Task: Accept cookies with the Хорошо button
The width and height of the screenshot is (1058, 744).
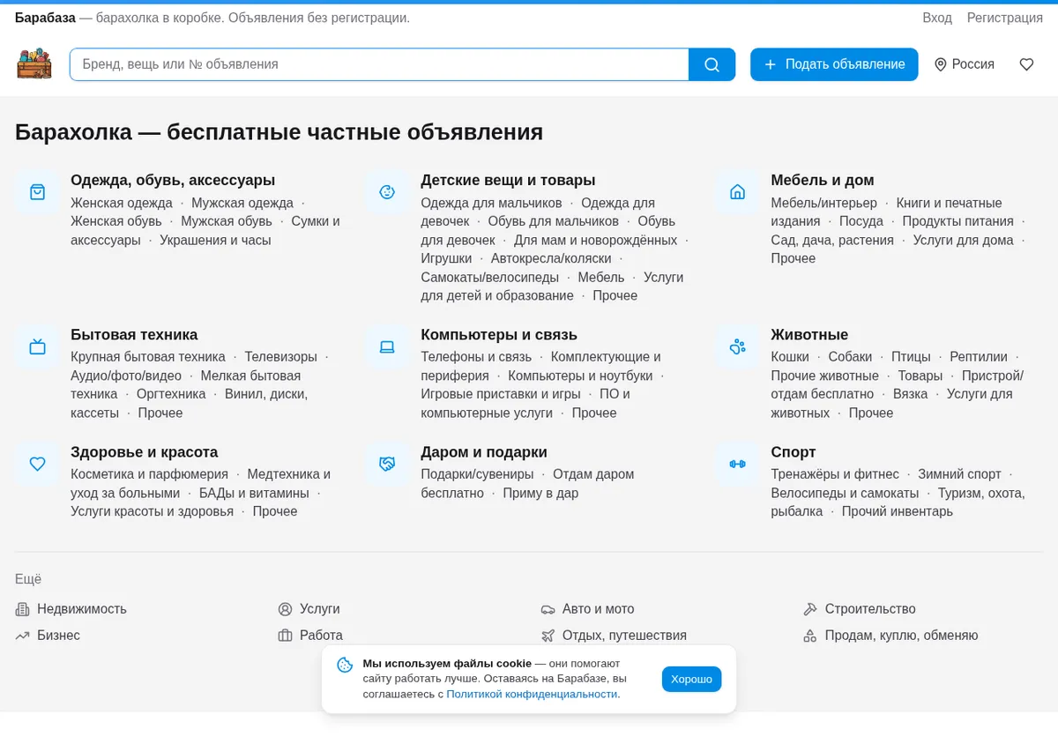Action: coord(691,679)
